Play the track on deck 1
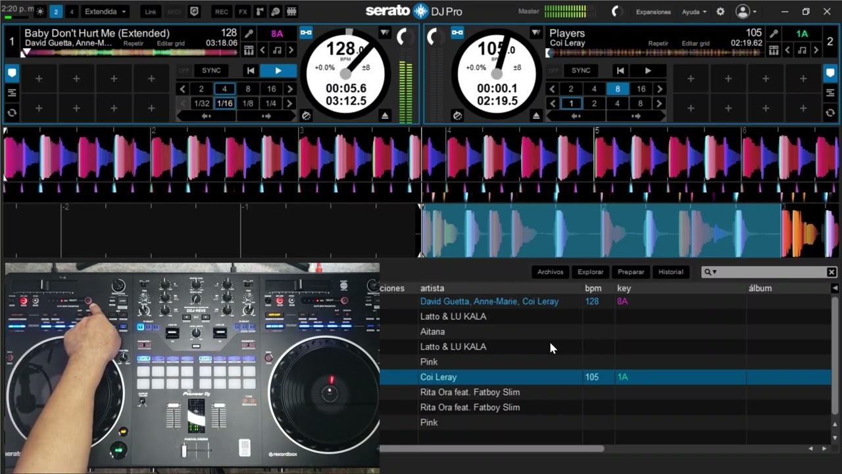Screen dimensions: 842x474 click(x=278, y=70)
